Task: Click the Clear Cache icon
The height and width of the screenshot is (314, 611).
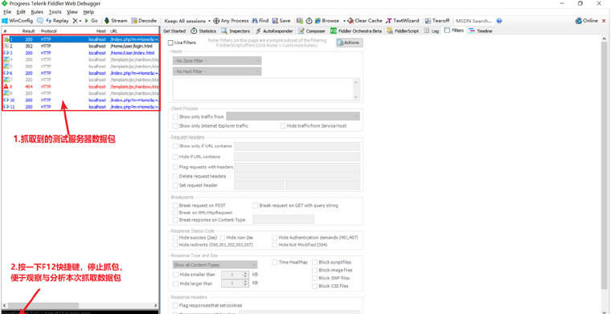Action: [x=351, y=21]
